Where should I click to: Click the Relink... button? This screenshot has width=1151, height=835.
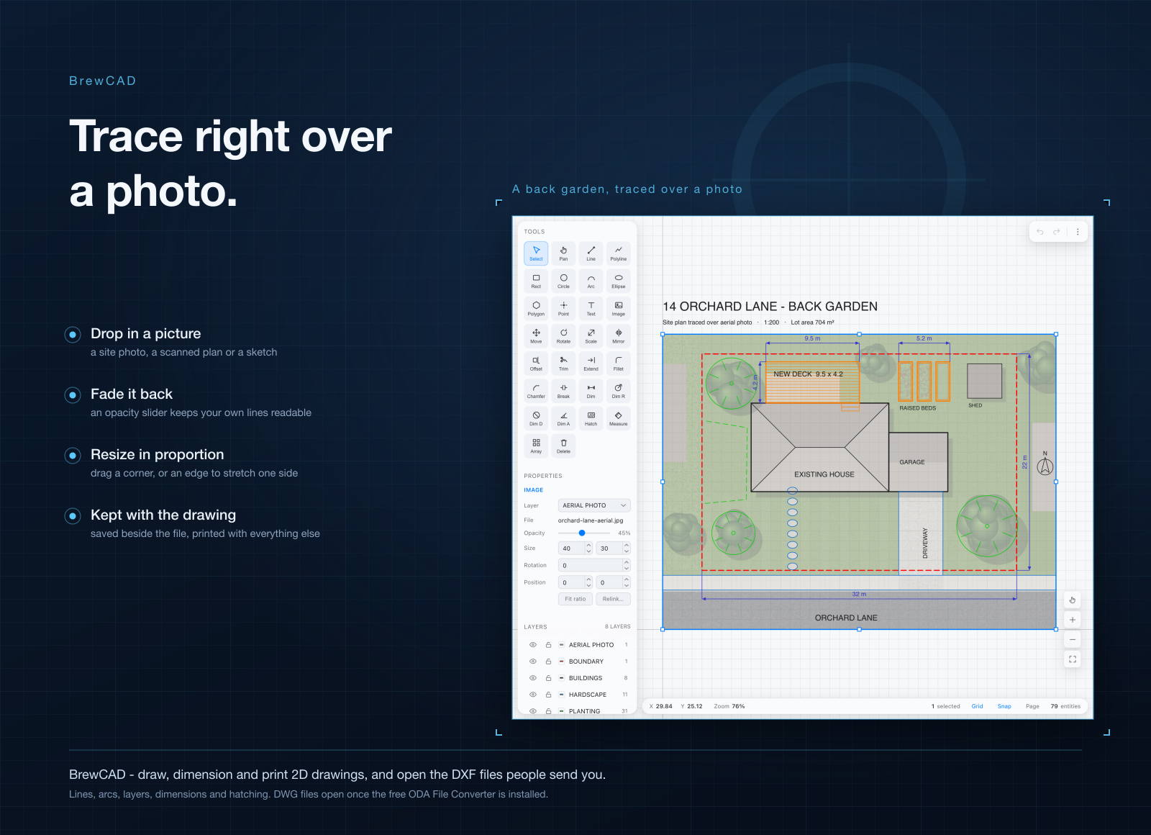tap(614, 599)
